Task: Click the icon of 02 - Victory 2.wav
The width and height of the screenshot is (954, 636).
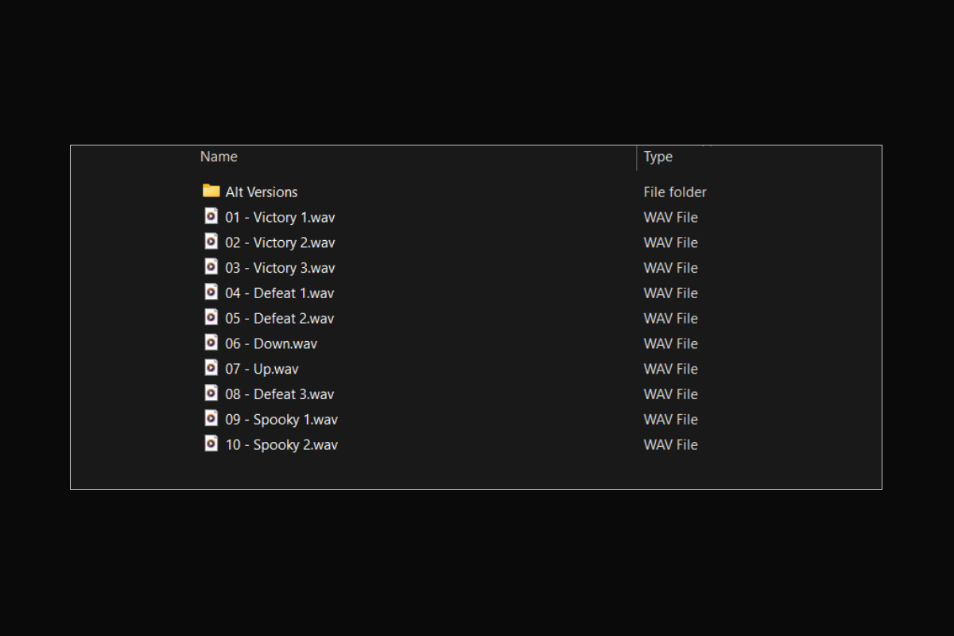Action: point(211,241)
